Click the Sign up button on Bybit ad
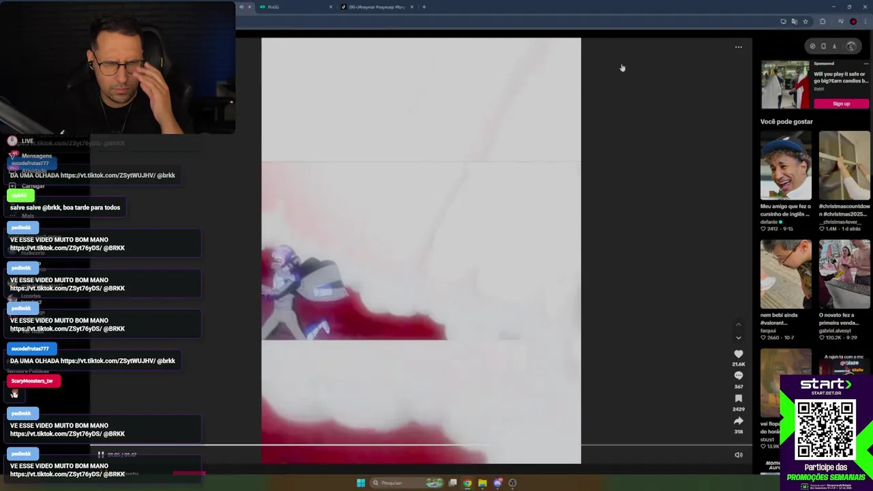This screenshot has height=491, width=873. click(841, 104)
